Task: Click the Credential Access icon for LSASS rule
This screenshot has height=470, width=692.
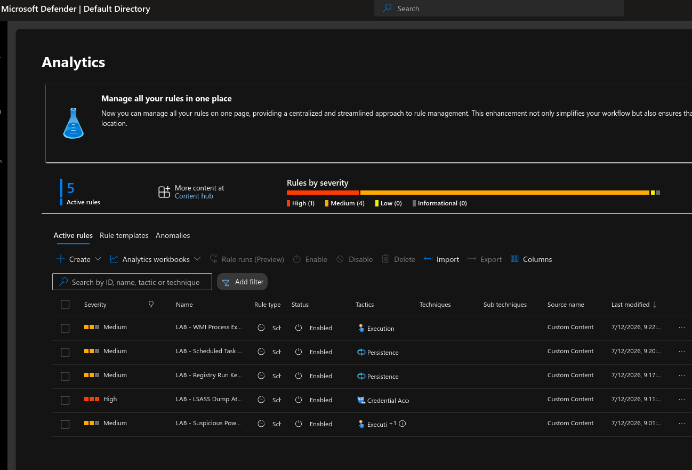Action: pyautogui.click(x=361, y=400)
